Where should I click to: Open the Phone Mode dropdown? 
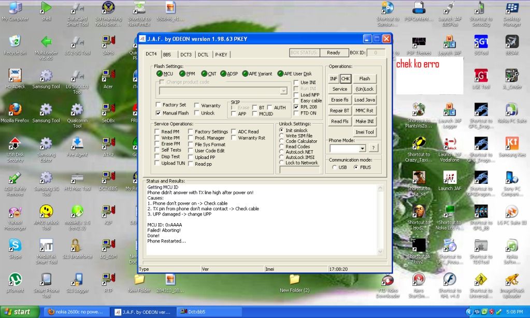[362, 148]
